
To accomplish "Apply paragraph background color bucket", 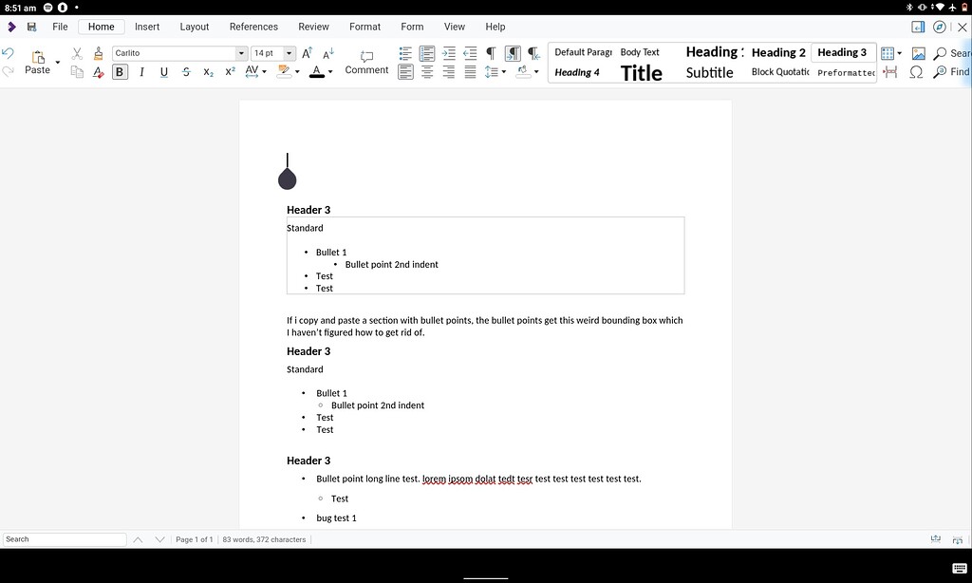I will pyautogui.click(x=523, y=71).
